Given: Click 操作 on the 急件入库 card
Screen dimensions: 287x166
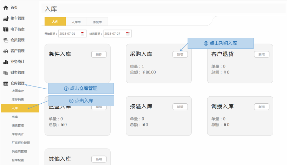Looking at the screenshot, I should point(99,54).
